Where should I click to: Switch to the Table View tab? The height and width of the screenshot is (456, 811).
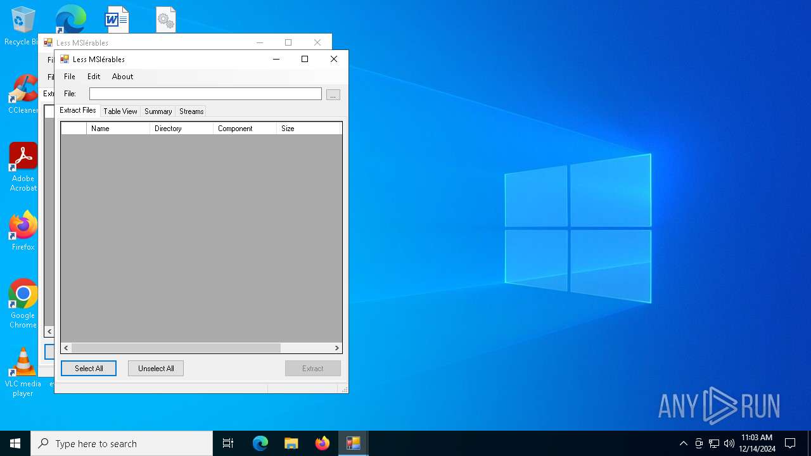[120, 111]
